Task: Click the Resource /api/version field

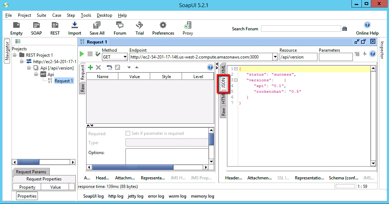Action: point(298,57)
